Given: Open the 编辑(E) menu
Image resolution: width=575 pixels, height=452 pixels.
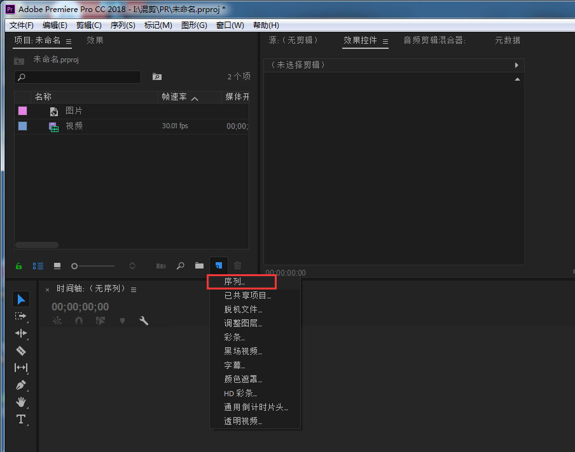Looking at the screenshot, I should coord(55,25).
